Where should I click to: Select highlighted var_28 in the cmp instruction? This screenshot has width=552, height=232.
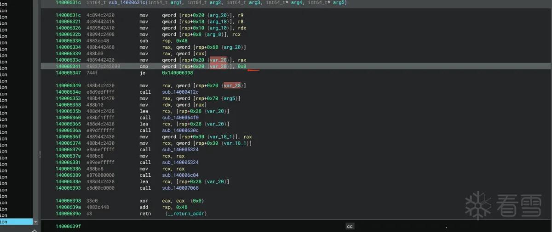pyautogui.click(x=218, y=67)
